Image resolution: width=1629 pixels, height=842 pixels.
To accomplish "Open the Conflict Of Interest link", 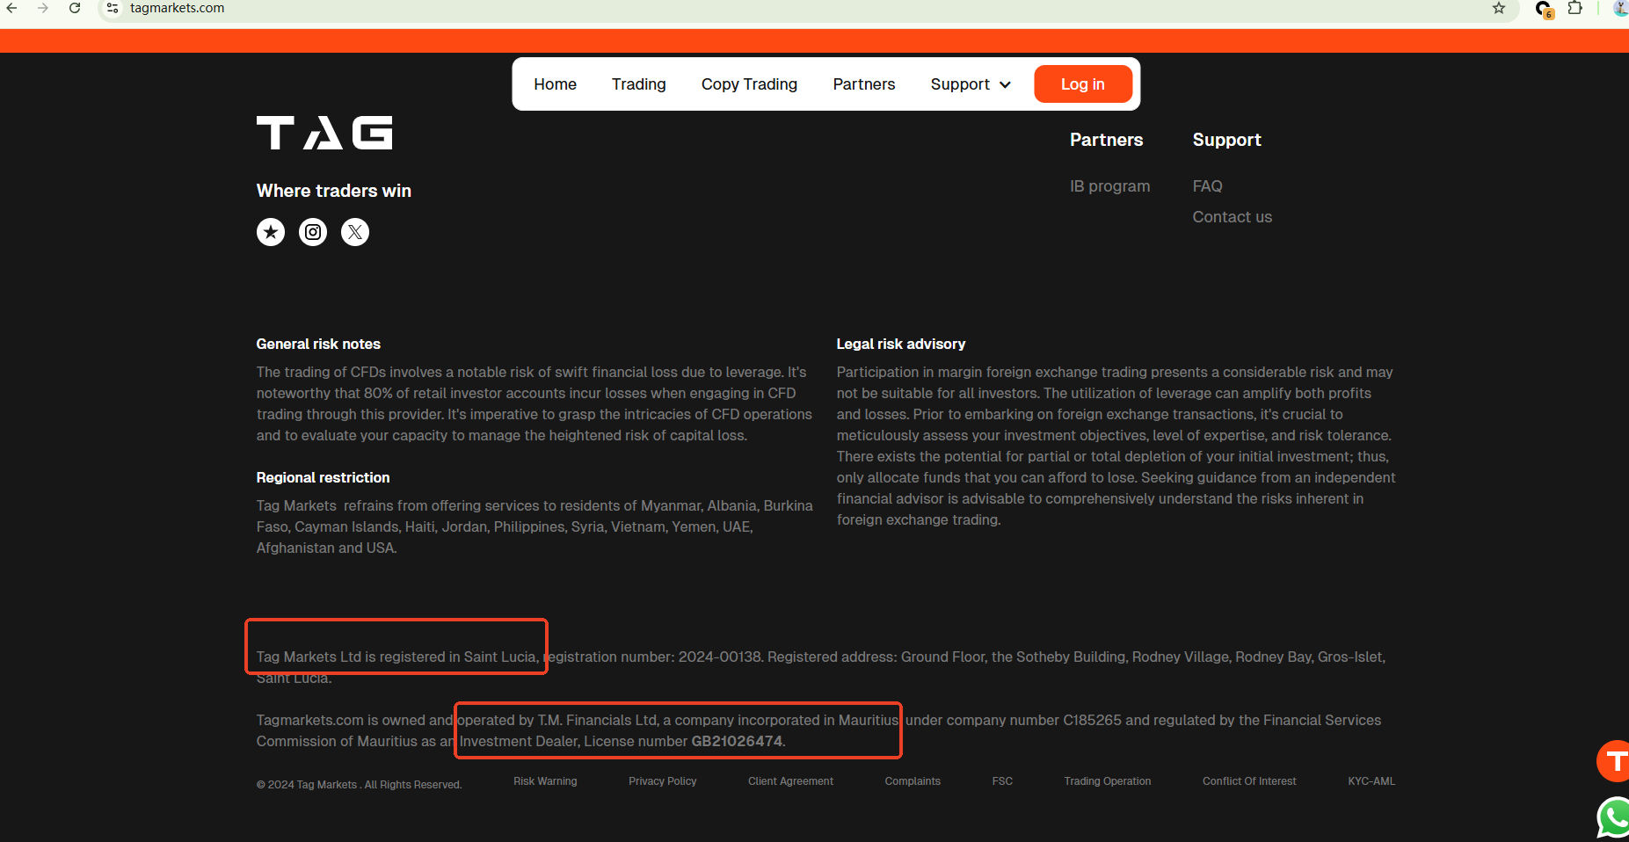I will (1249, 781).
